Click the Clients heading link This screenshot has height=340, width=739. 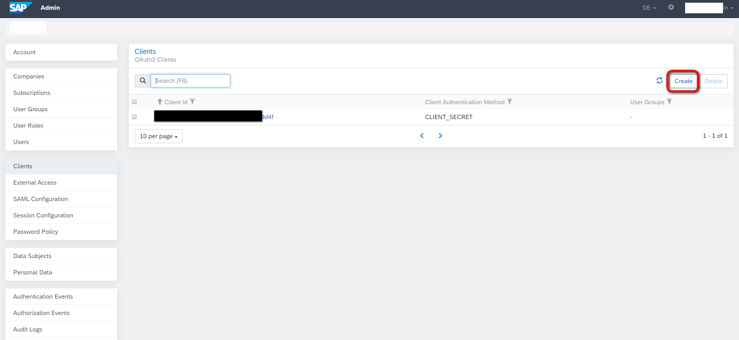pyautogui.click(x=145, y=52)
